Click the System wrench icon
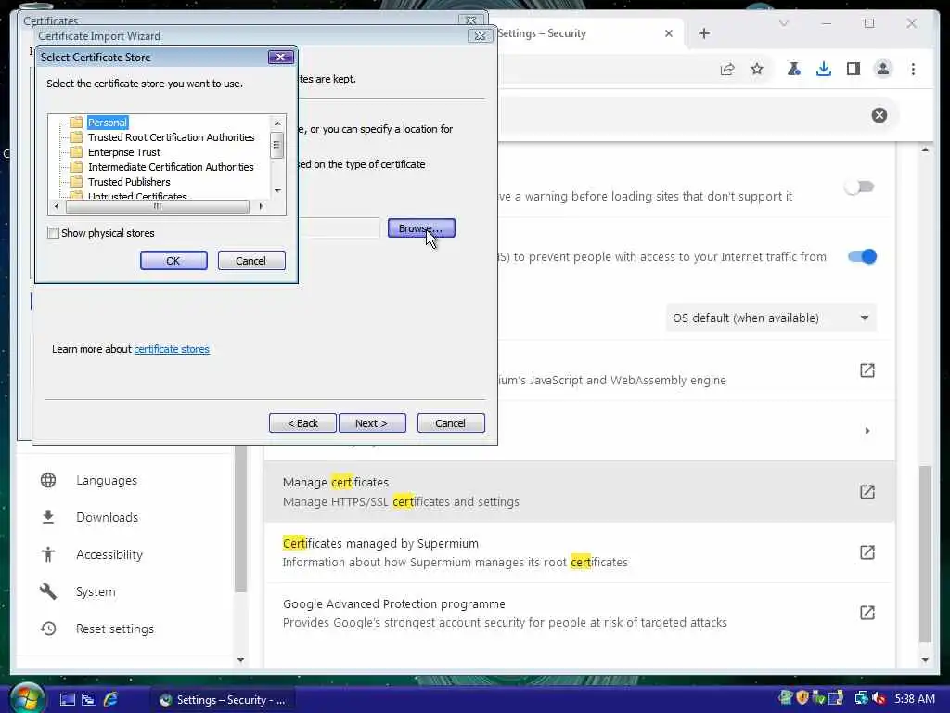This screenshot has height=713, width=950. tap(48, 591)
